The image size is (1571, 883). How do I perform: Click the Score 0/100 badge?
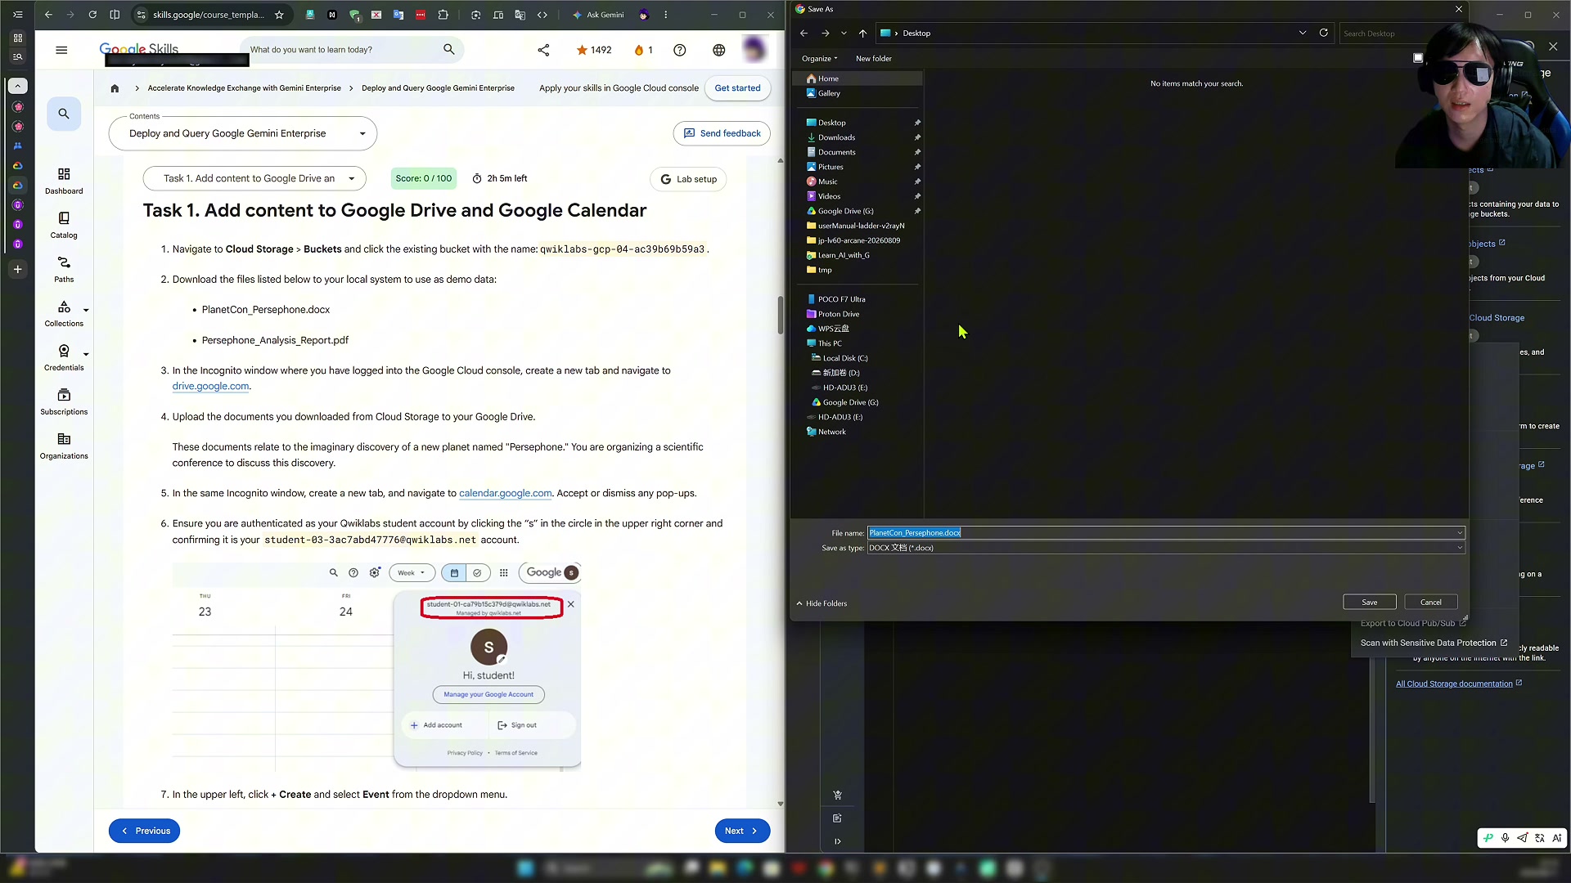423,178
